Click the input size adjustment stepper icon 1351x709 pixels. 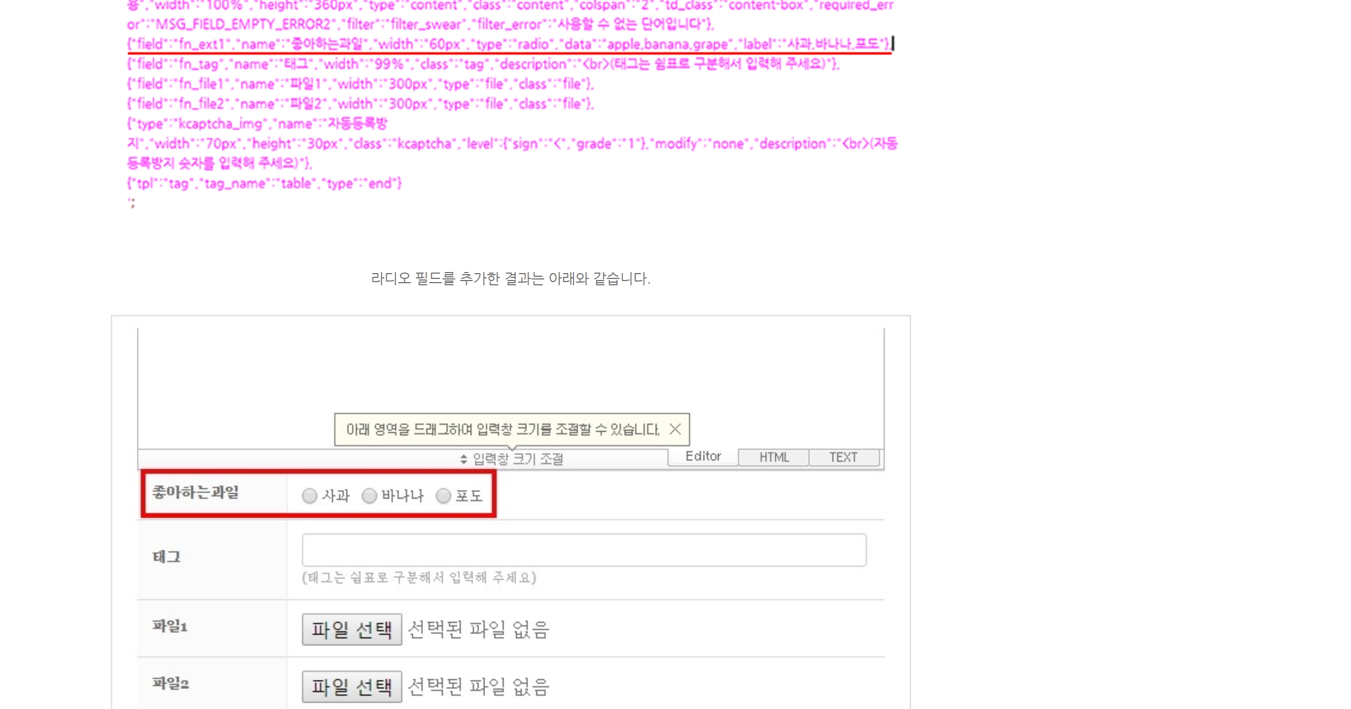[462, 458]
